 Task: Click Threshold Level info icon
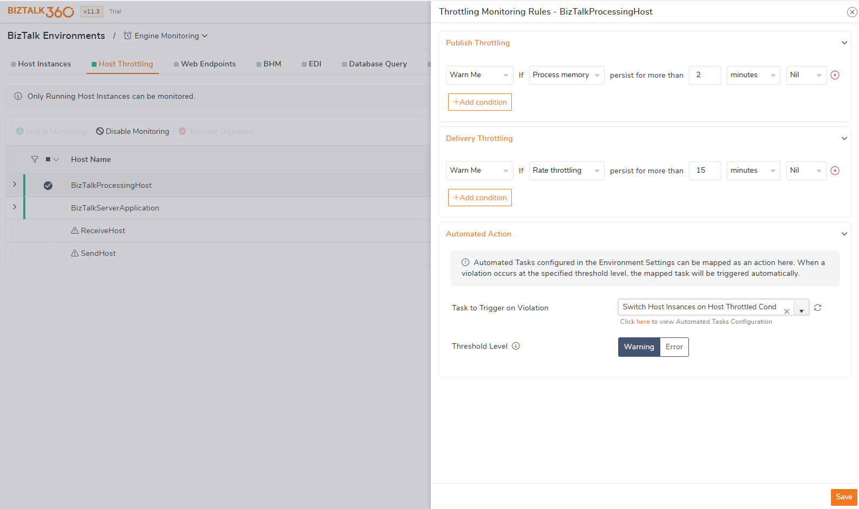[x=516, y=346]
